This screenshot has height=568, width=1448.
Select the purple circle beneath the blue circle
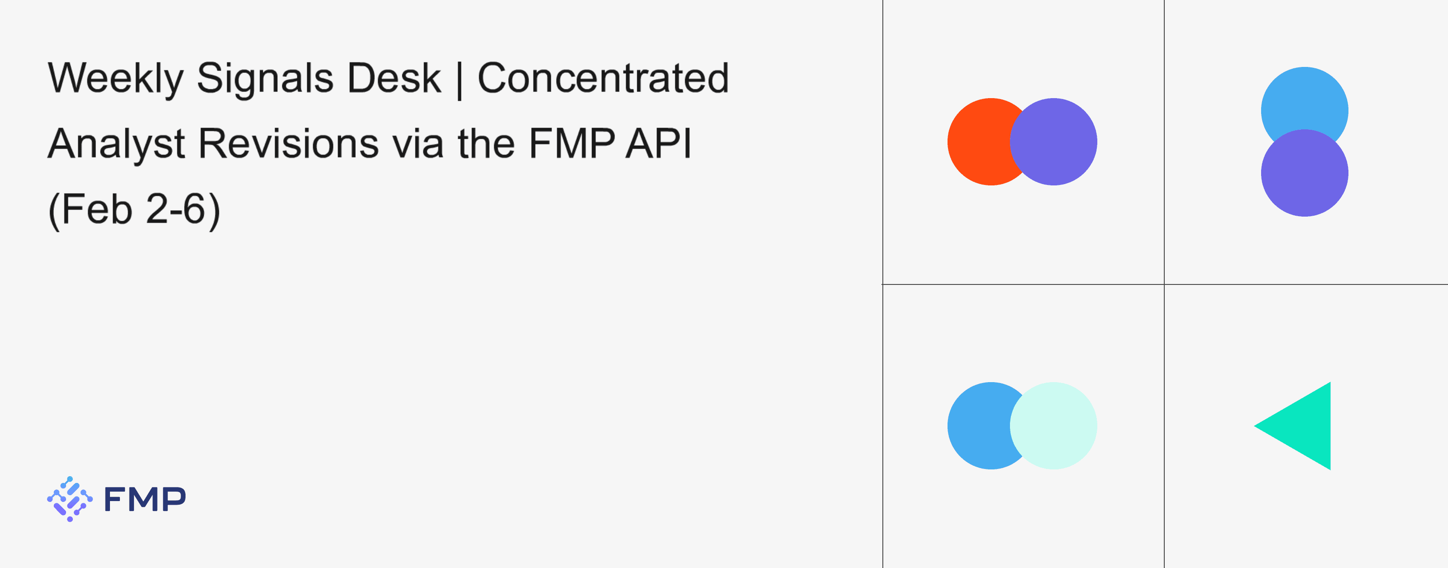point(1304,174)
